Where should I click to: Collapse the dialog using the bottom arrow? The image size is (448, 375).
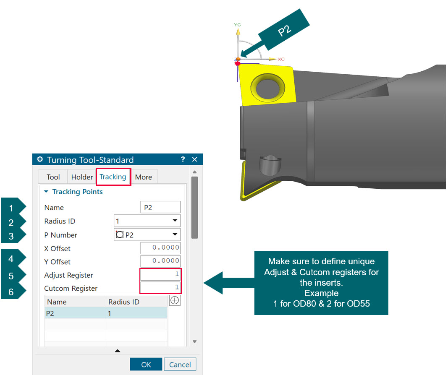pyautogui.click(x=118, y=351)
